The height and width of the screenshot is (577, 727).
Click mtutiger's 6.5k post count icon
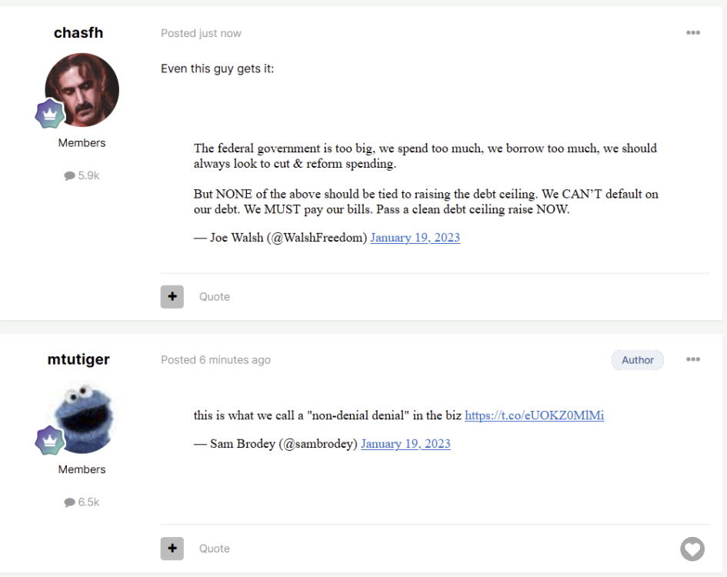[x=70, y=502]
